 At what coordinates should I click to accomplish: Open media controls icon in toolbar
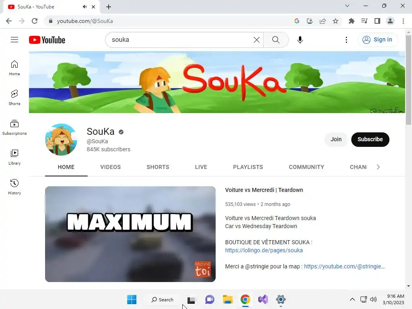pos(364,21)
